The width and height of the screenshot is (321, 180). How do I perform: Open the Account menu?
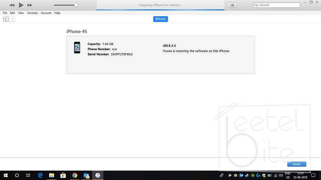click(x=46, y=13)
